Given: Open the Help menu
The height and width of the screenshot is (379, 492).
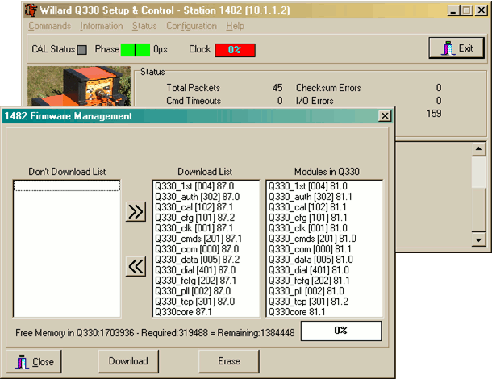Looking at the screenshot, I should point(235,26).
